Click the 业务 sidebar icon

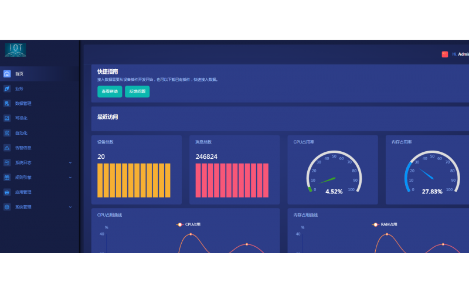[7, 88]
